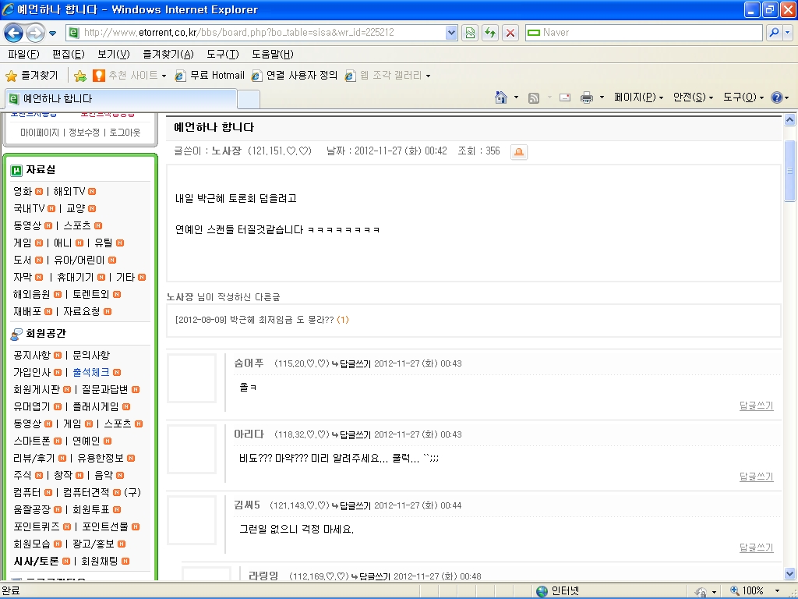
Task: Click the 정보수정 link
Action: pyautogui.click(x=84, y=133)
